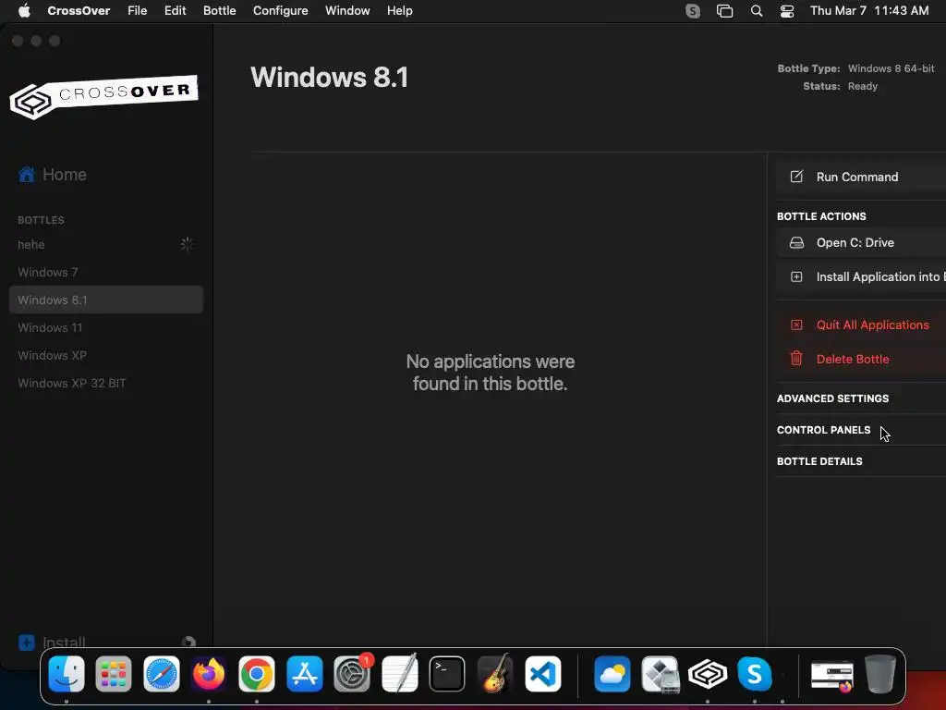Open the Window menu
This screenshot has height=710, width=946.
tap(347, 11)
